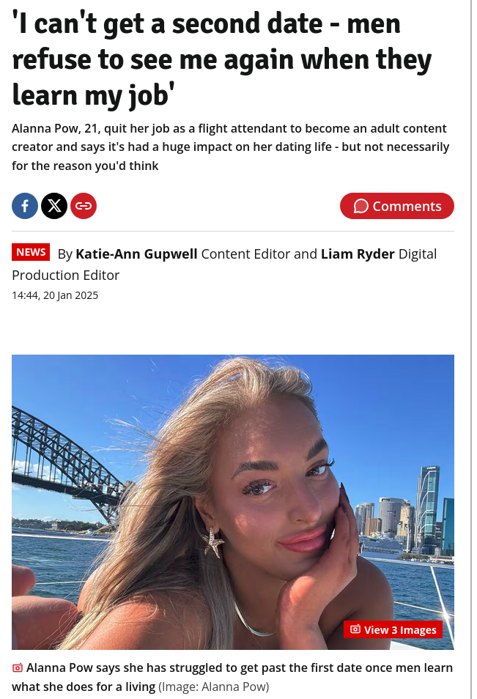
Task: Click the red camera icon beside the caption
Action: [x=18, y=667]
